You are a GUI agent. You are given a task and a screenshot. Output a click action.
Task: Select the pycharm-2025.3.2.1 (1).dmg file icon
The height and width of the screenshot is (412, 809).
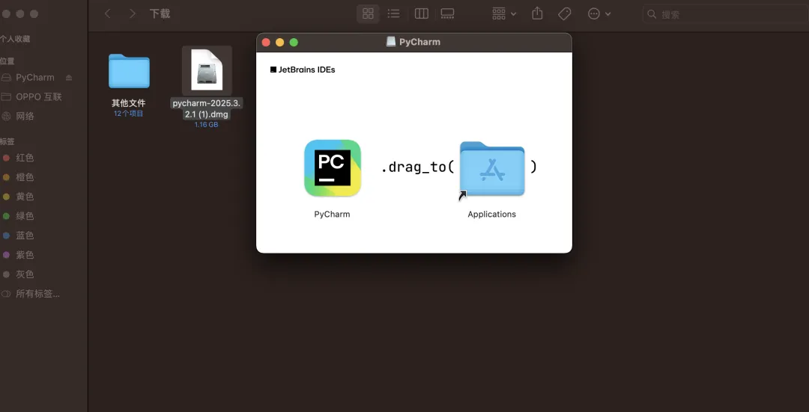(207, 70)
